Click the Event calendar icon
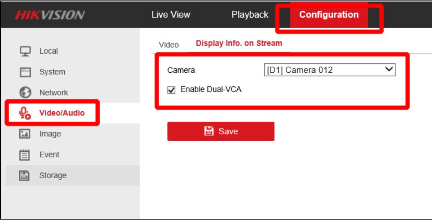The height and width of the screenshot is (220, 432). pyautogui.click(x=25, y=155)
